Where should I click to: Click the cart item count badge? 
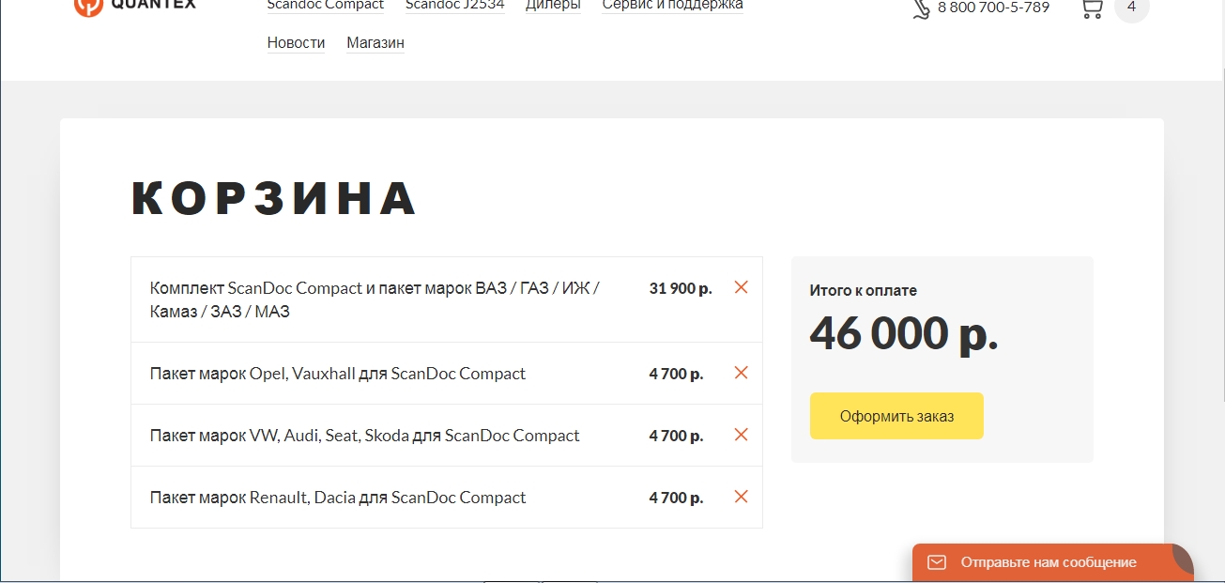(x=1131, y=8)
